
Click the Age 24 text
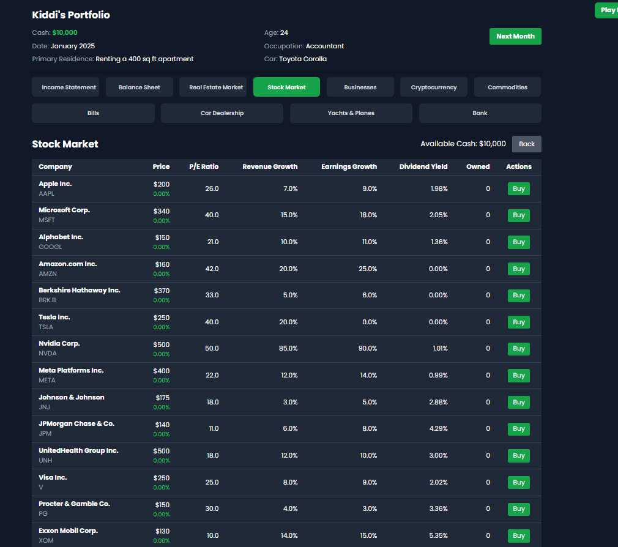coord(276,32)
